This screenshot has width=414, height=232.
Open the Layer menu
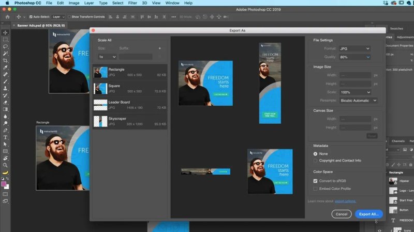tap(89, 3)
